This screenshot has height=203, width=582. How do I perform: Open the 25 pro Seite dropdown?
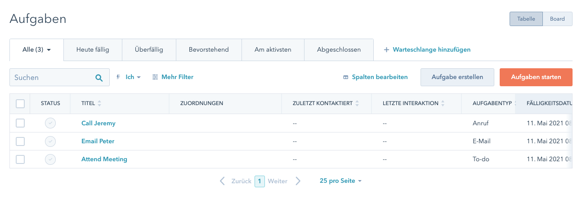[340, 181]
